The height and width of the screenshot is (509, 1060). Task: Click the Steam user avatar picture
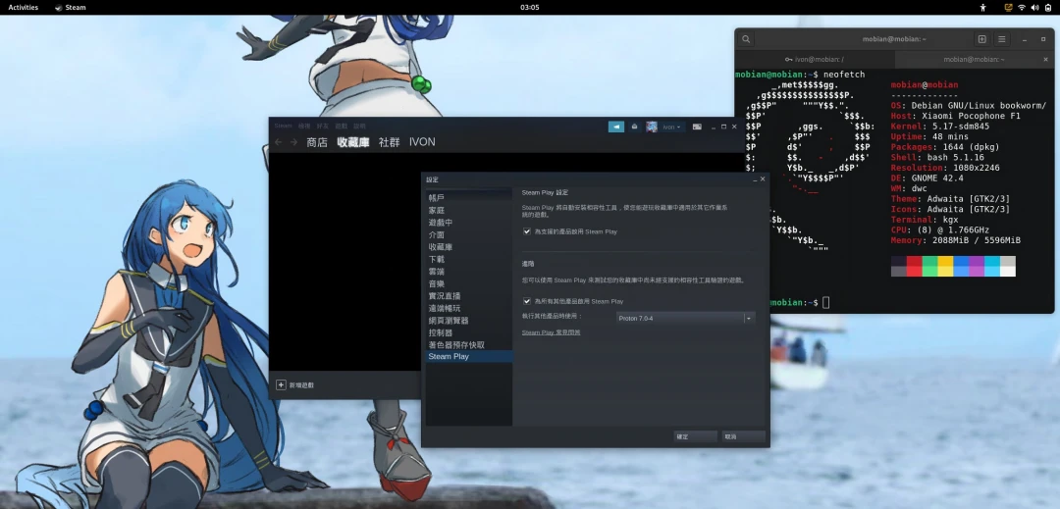653,127
